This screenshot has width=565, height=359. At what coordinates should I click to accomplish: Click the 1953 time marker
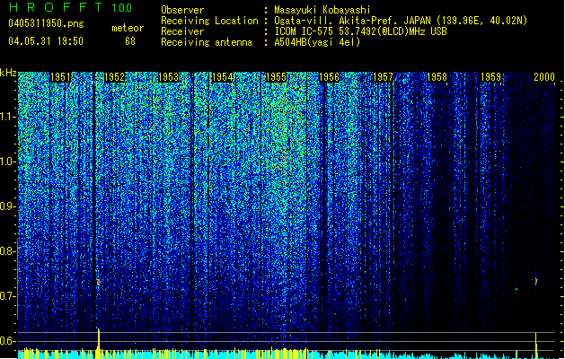tap(168, 77)
